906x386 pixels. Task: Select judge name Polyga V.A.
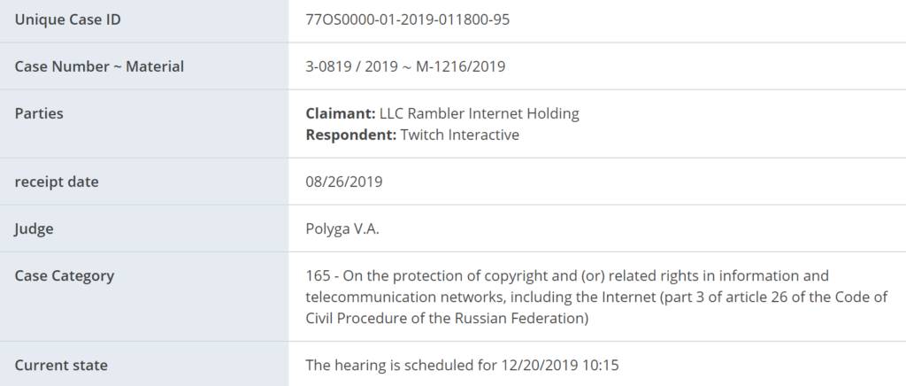pyautogui.click(x=342, y=228)
